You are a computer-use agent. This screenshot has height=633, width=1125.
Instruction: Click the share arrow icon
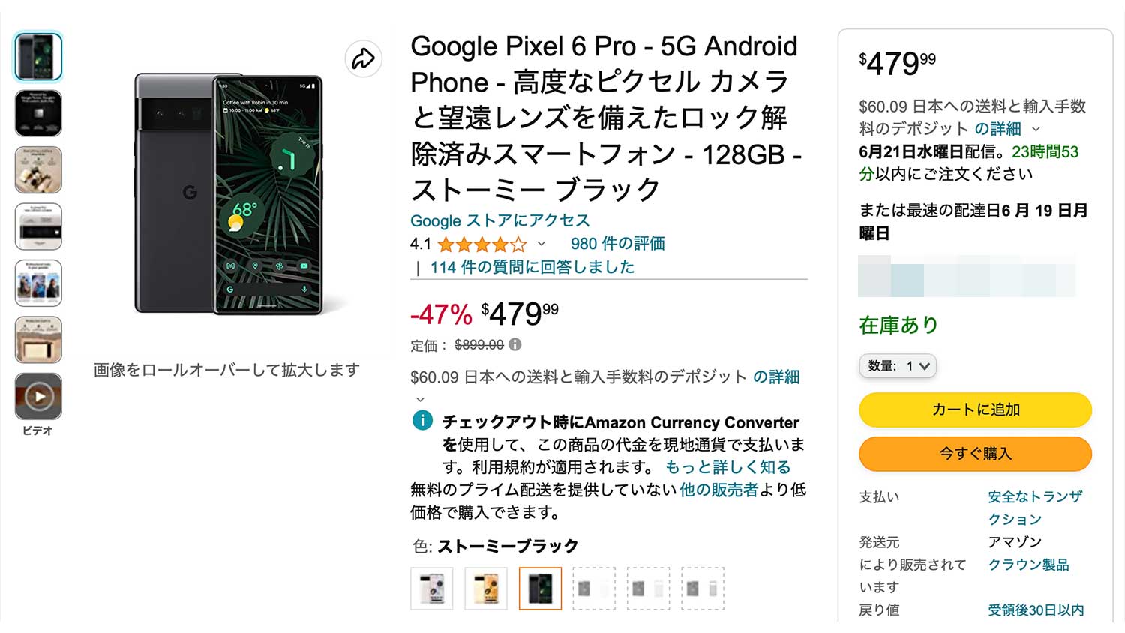pos(364,58)
